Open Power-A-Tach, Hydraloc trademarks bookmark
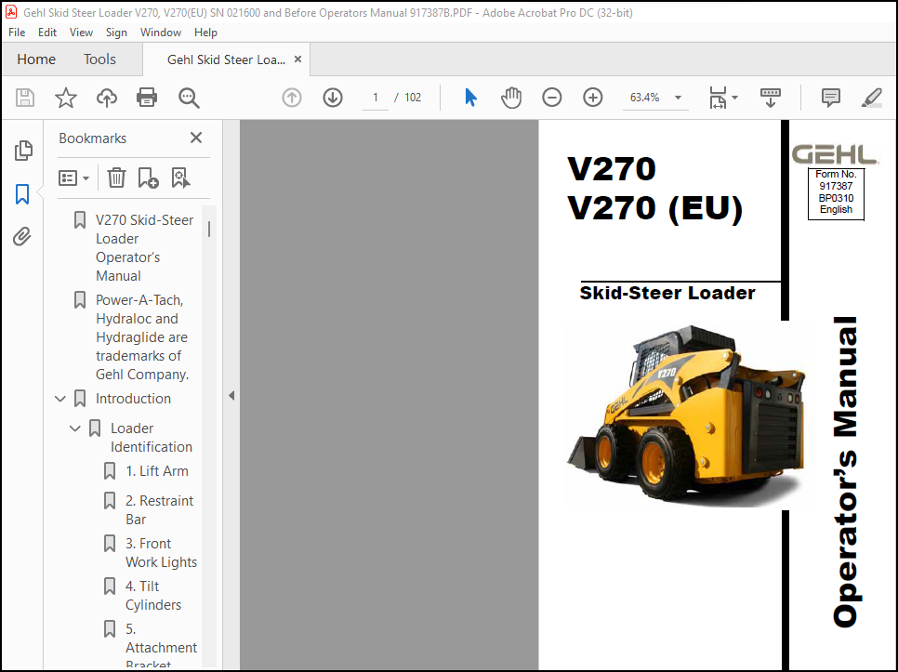Image resolution: width=898 pixels, height=672 pixels. click(x=142, y=337)
